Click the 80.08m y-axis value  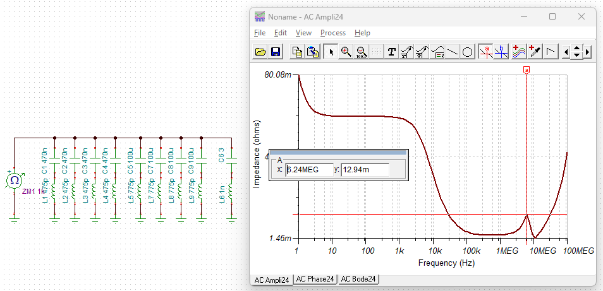[278, 74]
